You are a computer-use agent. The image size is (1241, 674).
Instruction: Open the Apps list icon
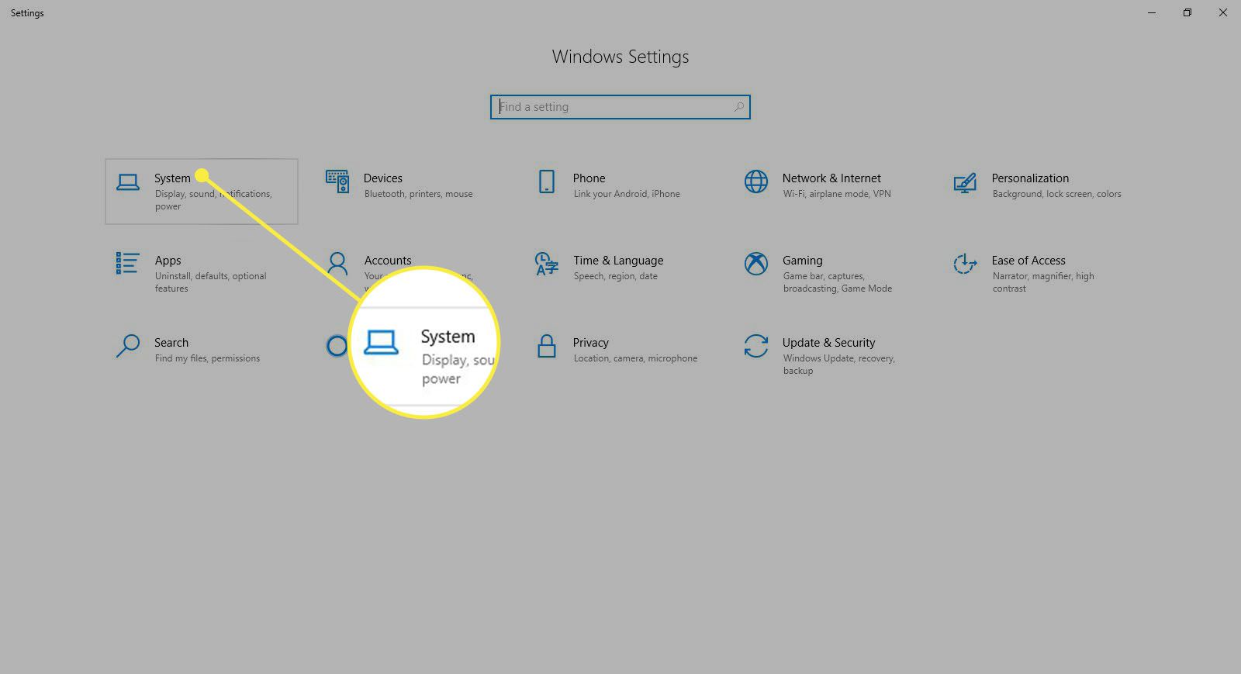tap(128, 264)
